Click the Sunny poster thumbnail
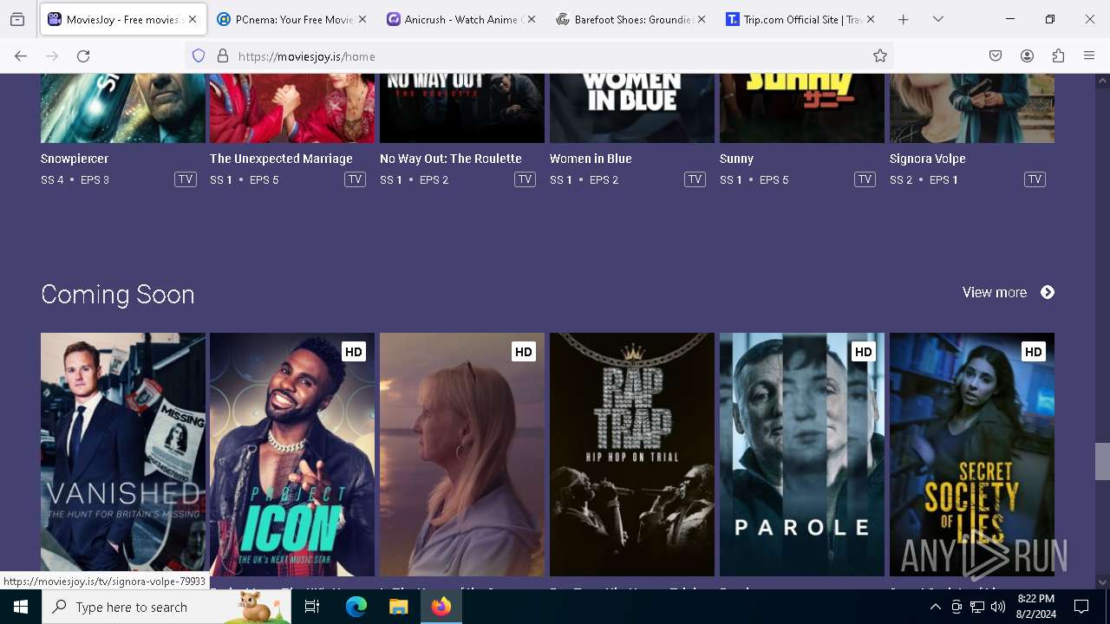Viewport: 1110px width, 624px height. 802,108
